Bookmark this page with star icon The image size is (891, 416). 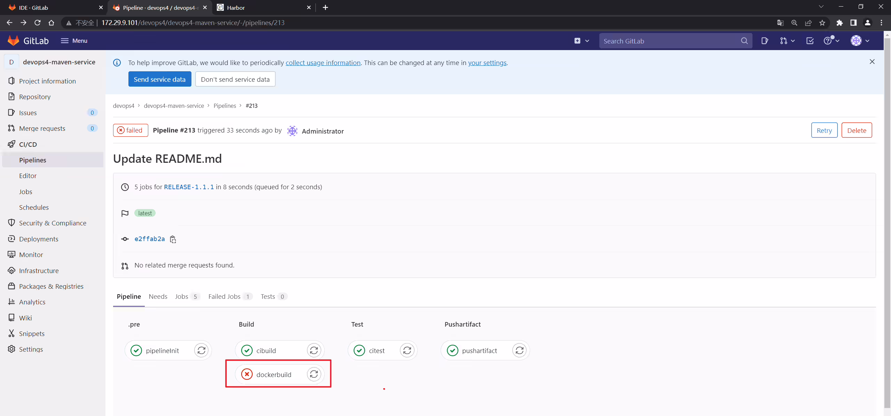pyautogui.click(x=822, y=23)
